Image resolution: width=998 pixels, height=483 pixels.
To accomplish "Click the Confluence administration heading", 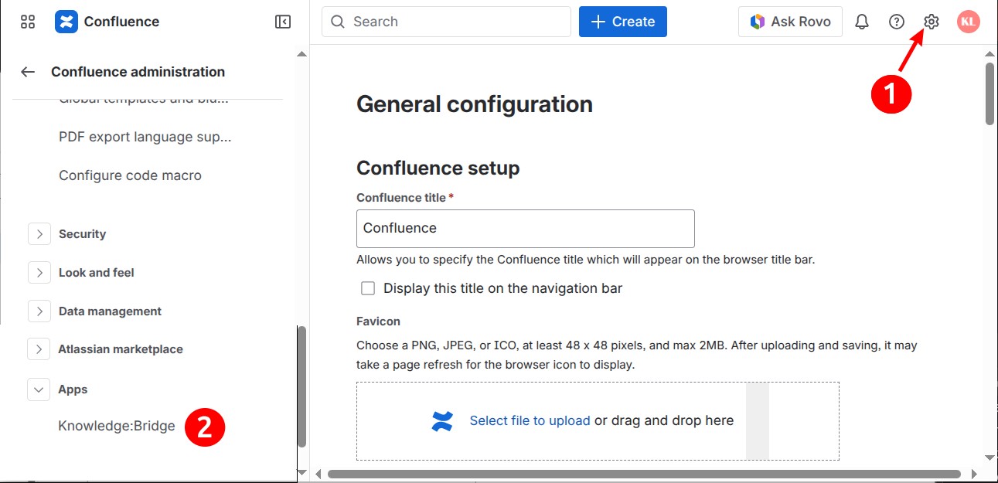I will (x=138, y=72).
